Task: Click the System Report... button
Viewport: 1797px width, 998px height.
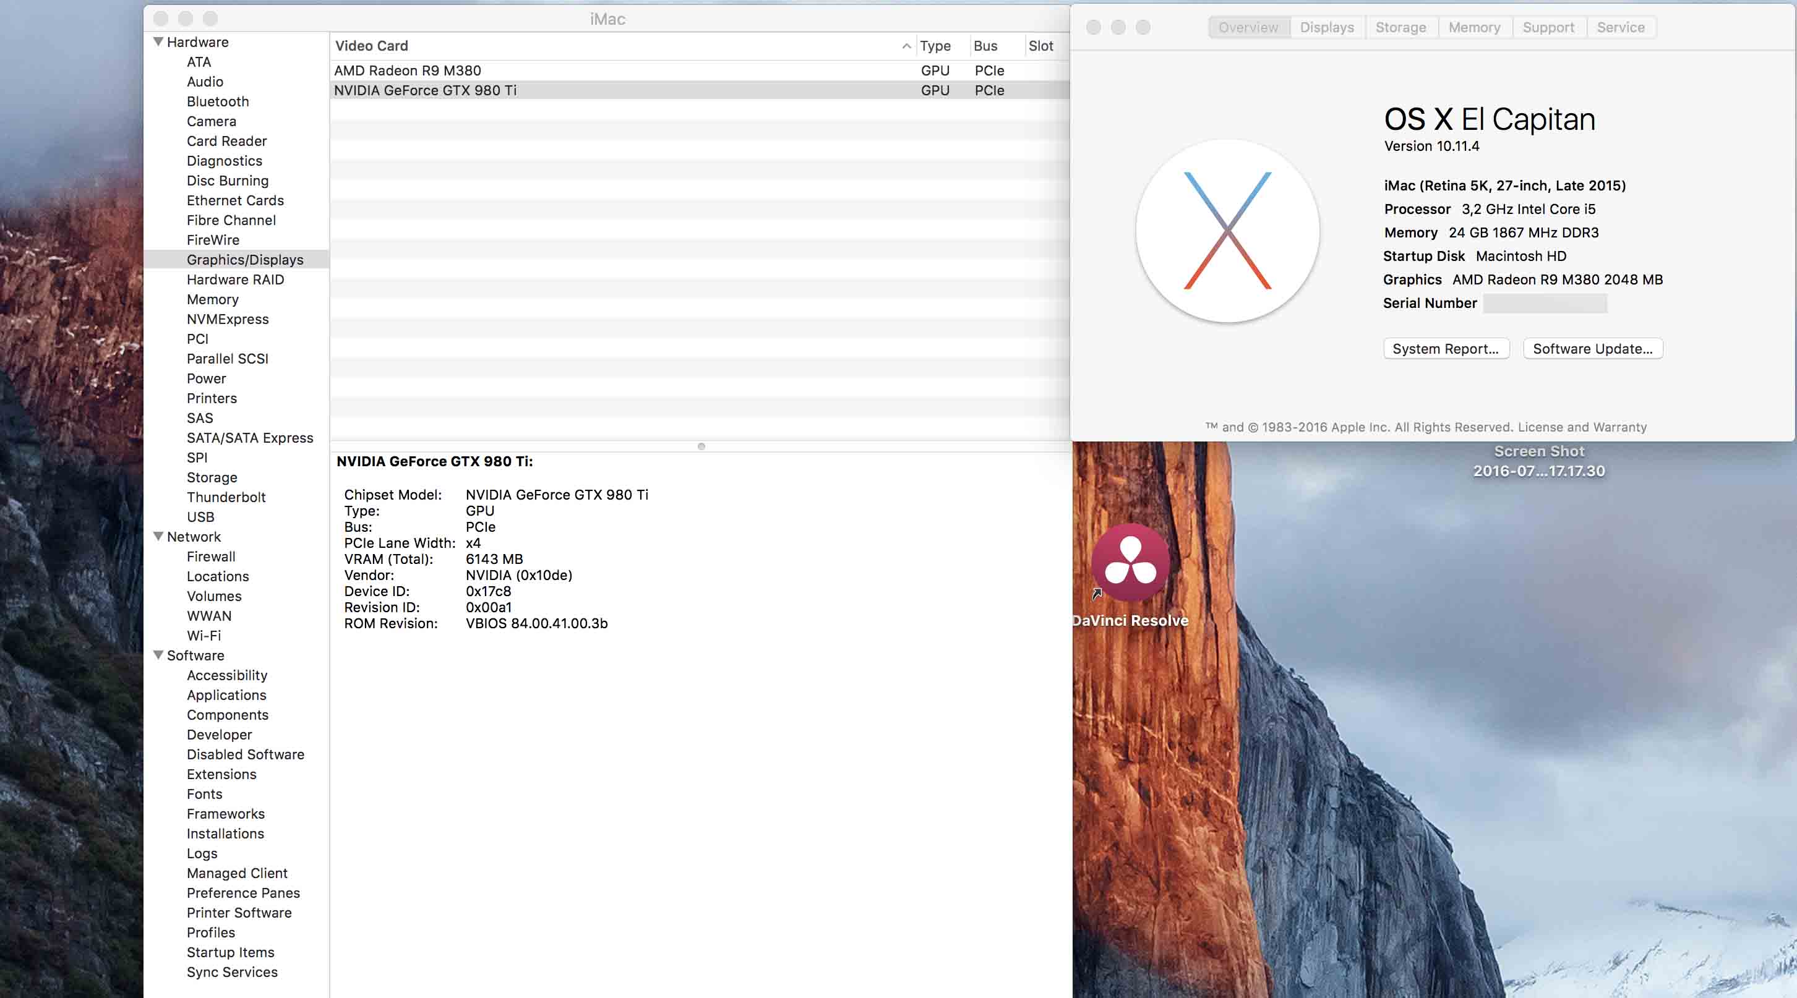Action: 1446,349
